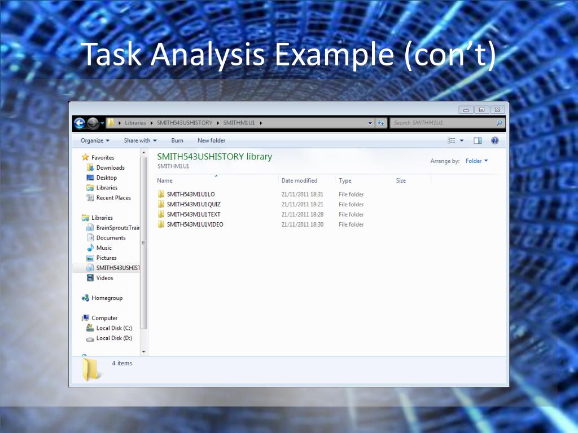Image resolution: width=578 pixels, height=433 pixels.
Task: Click the SMITH543M1U1QUIZ folder icon
Action: [161, 204]
